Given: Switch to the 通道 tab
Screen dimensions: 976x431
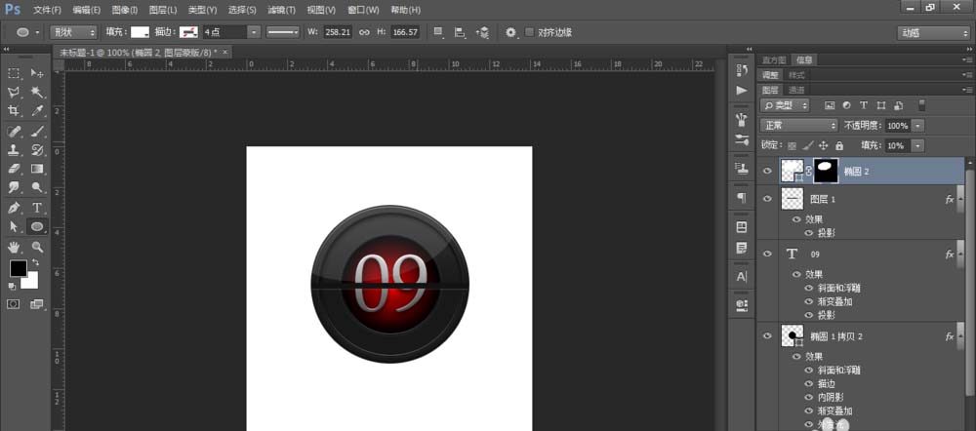Looking at the screenshot, I should coord(796,90).
